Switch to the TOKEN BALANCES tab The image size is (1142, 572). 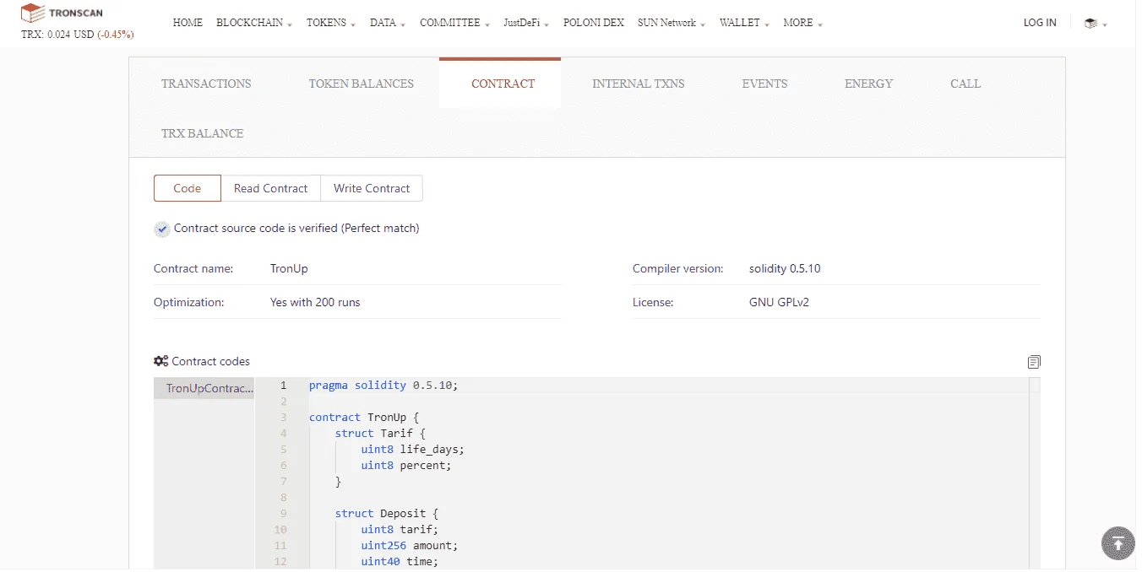[x=362, y=84]
